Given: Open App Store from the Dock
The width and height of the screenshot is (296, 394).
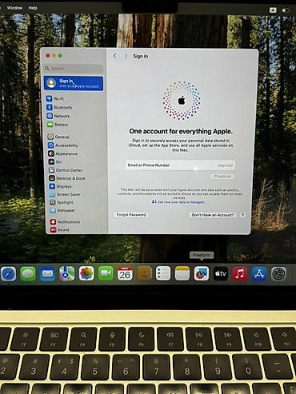Looking at the screenshot, I should [x=259, y=273].
